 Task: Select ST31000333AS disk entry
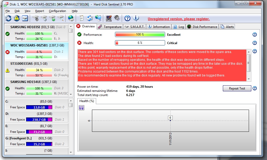[x=37, y=69]
